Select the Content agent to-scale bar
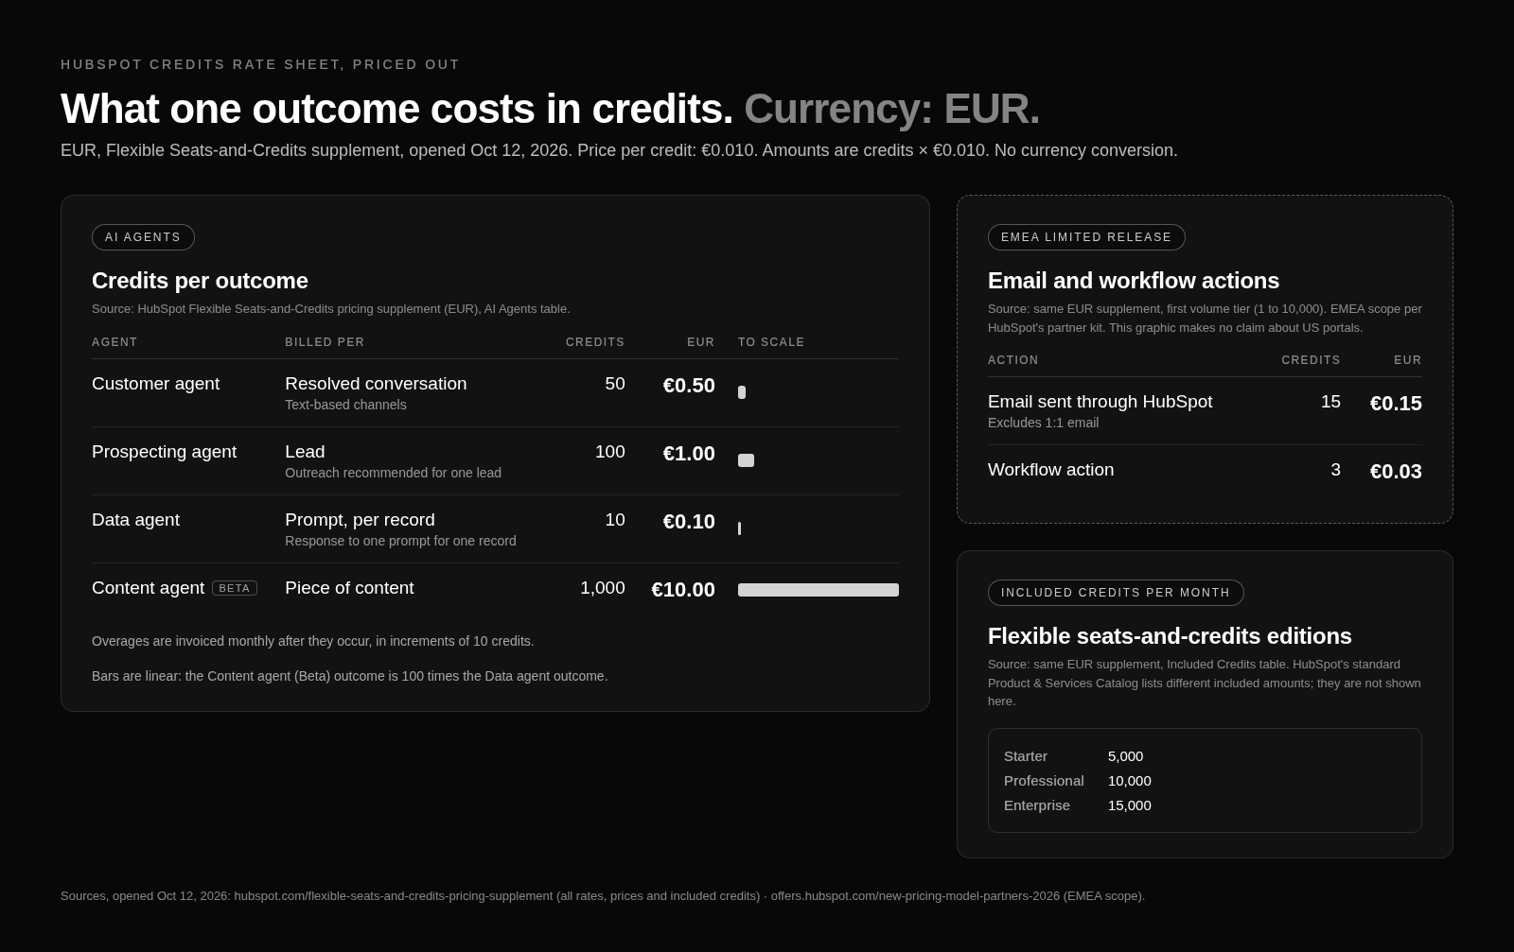1514x952 pixels. (x=819, y=590)
